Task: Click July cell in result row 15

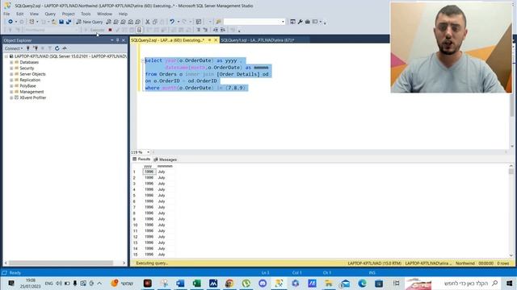Action: tap(162, 255)
